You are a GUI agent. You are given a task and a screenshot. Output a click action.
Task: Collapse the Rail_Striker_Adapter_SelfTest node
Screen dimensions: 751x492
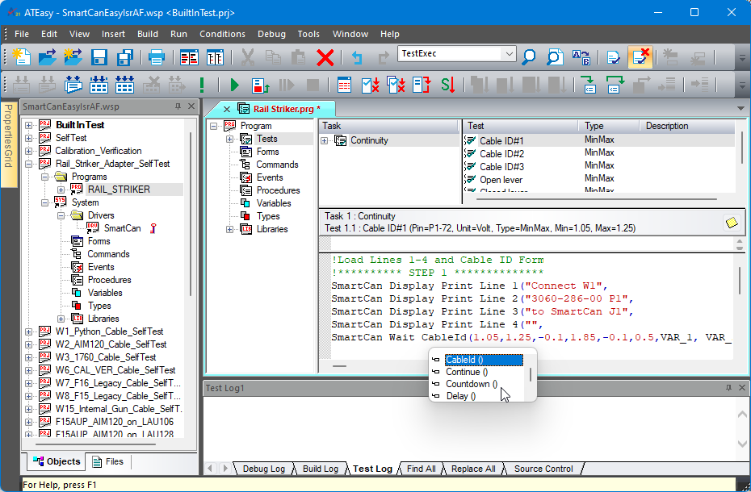(29, 164)
